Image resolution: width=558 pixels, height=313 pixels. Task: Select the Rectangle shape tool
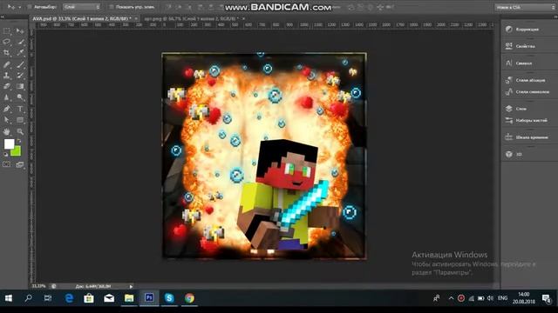point(20,120)
